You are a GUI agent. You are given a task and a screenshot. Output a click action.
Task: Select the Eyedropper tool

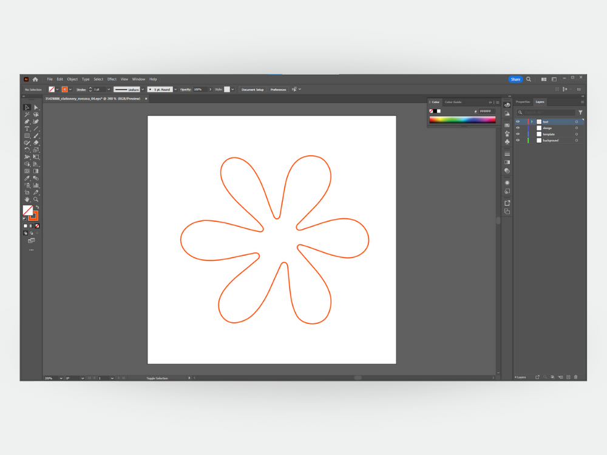point(28,178)
